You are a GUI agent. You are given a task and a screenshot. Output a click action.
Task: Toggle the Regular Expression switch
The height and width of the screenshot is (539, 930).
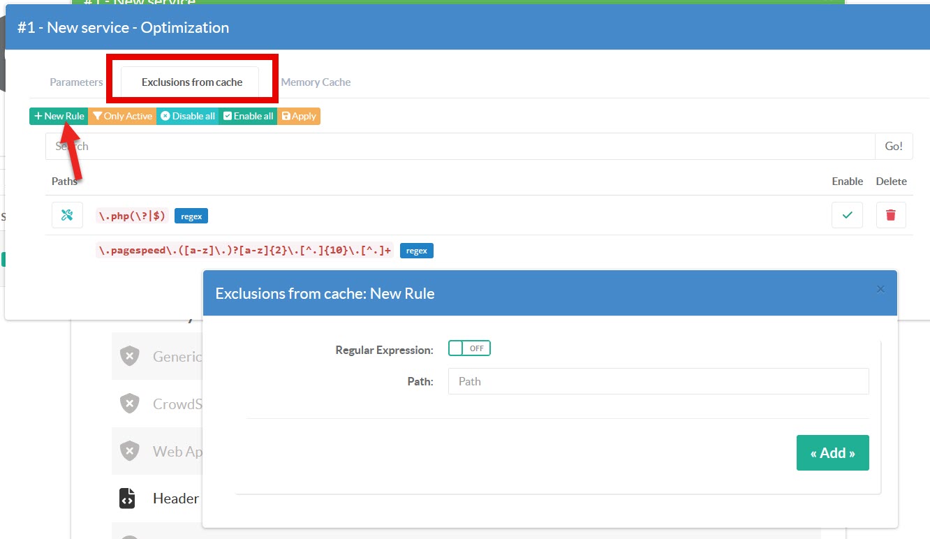pos(469,348)
